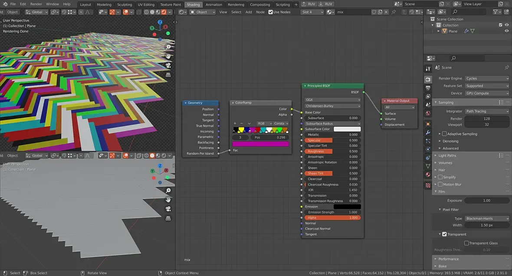The width and height of the screenshot is (512, 276).
Task: Click the Viewport samples field showing 32
Action: (487, 125)
